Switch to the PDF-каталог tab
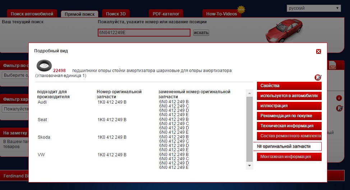The height and width of the screenshot is (190, 350). [166, 14]
